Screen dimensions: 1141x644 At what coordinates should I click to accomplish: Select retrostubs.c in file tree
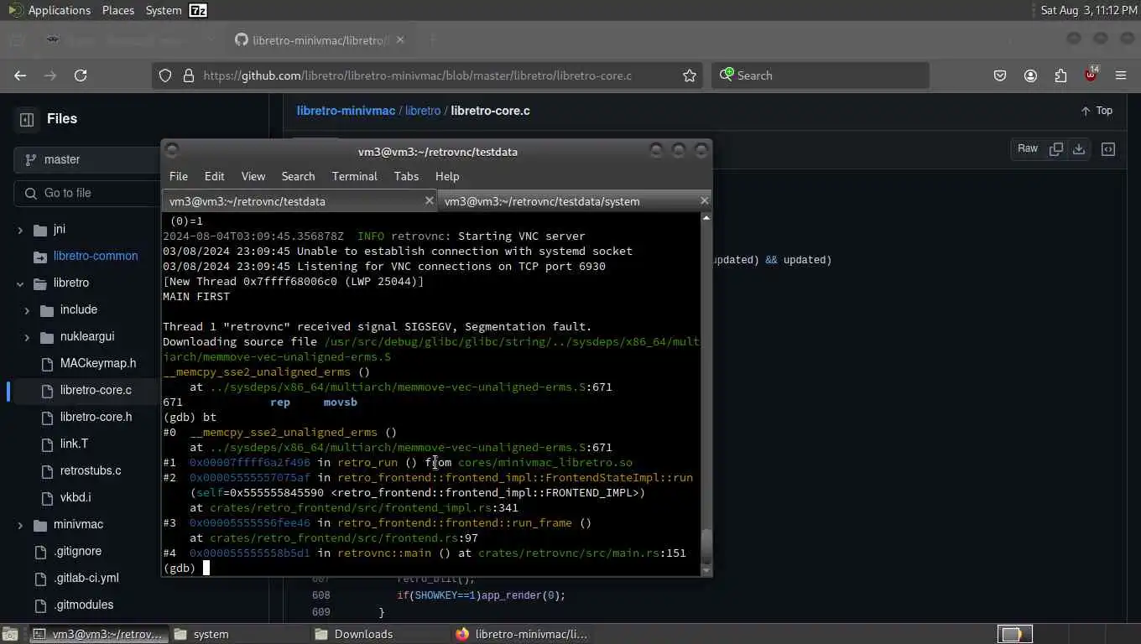coord(91,471)
